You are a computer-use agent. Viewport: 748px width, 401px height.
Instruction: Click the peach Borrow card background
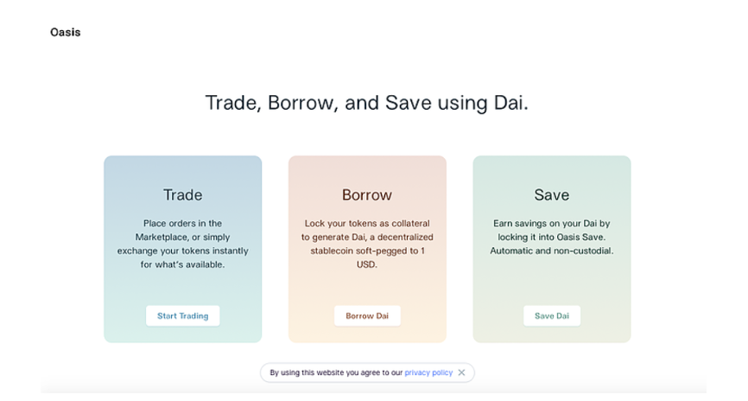click(367, 288)
